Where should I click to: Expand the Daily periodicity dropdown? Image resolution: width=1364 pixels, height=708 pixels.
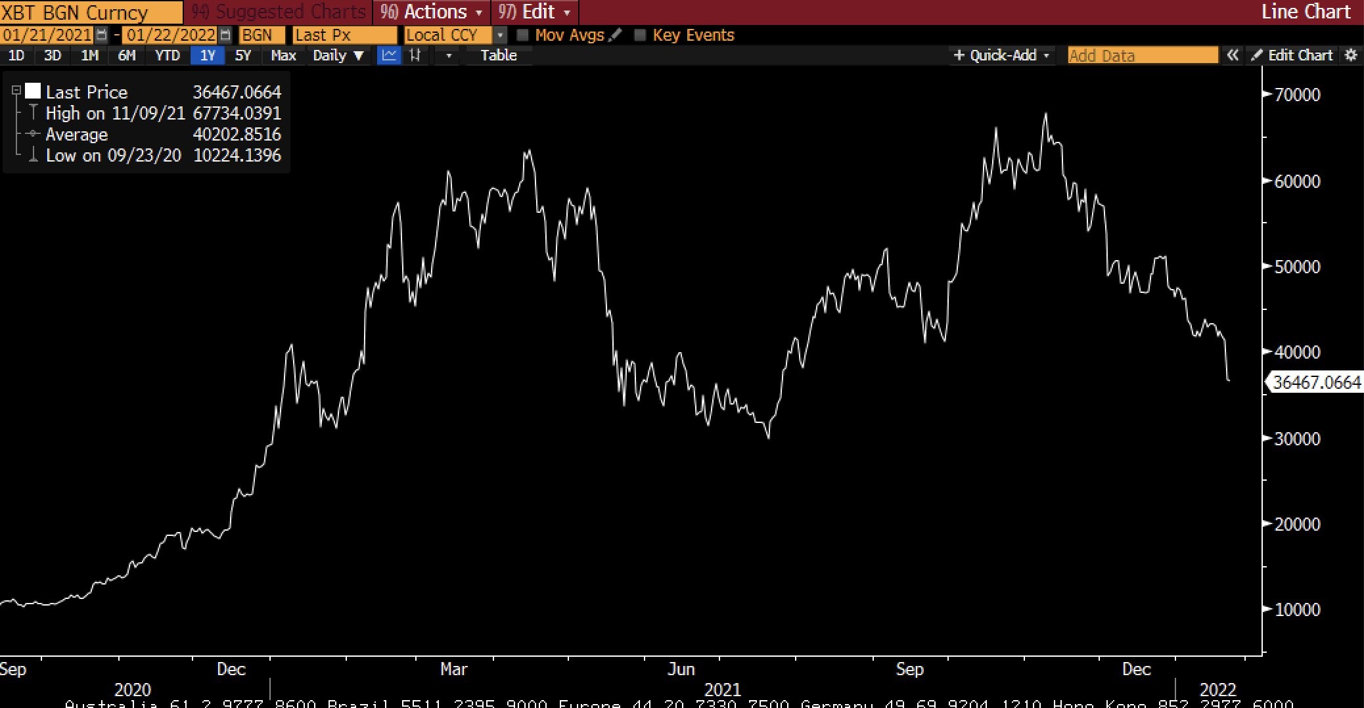pyautogui.click(x=338, y=55)
